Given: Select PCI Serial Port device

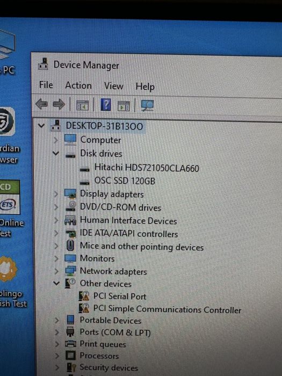Looking at the screenshot, I should [x=120, y=296].
